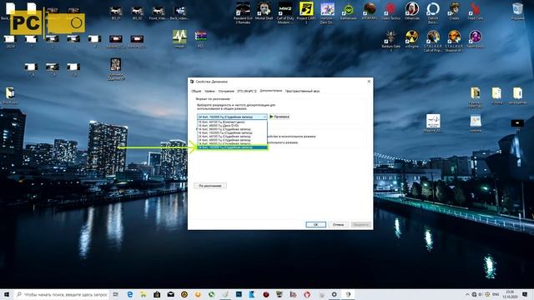The width and height of the screenshot is (534, 300).
Task: Click the Применить button
Action: [360, 224]
